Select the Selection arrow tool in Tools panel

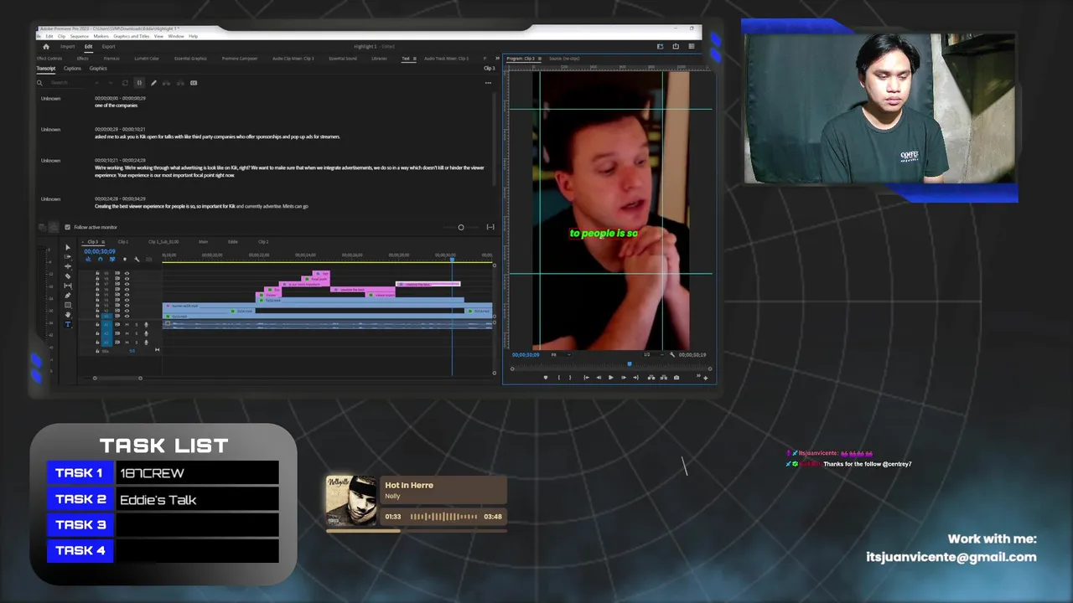coord(68,247)
